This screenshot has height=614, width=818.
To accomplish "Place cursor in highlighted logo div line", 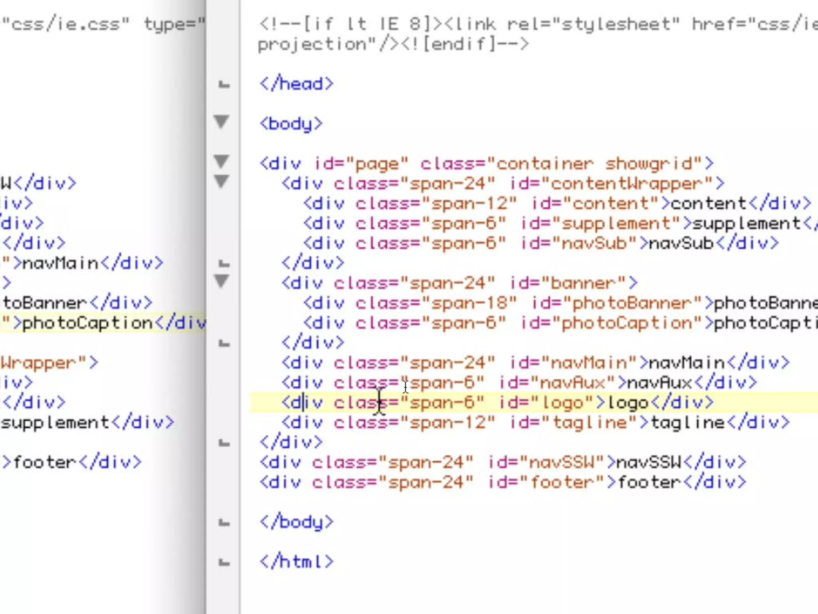I will pos(497,403).
